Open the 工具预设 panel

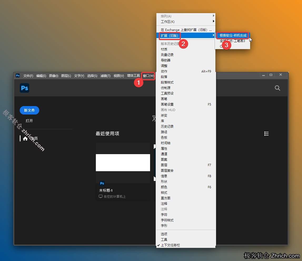coord(186,93)
